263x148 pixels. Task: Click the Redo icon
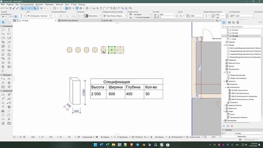coord(6,8)
